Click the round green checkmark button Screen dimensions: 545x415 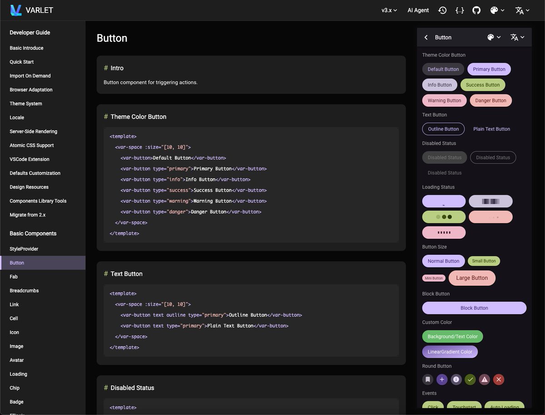[470, 380]
